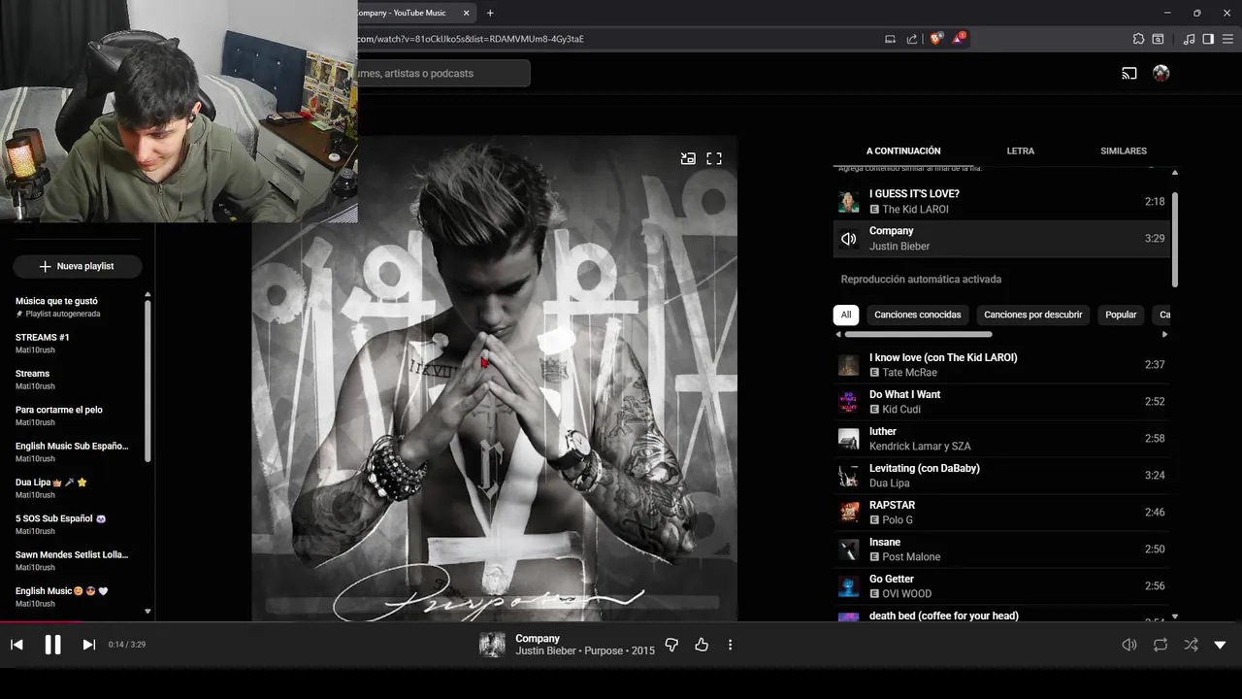Filter by Canciones por descubrir

coord(1032,315)
